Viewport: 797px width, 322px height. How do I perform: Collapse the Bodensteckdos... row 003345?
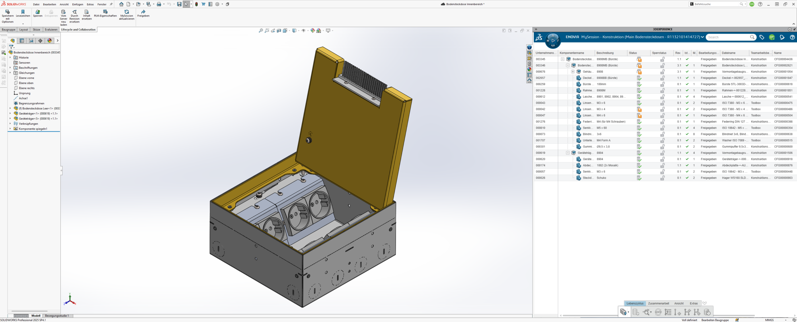tap(563, 59)
